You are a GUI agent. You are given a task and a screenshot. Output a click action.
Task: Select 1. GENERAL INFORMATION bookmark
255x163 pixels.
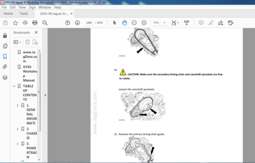(31, 114)
